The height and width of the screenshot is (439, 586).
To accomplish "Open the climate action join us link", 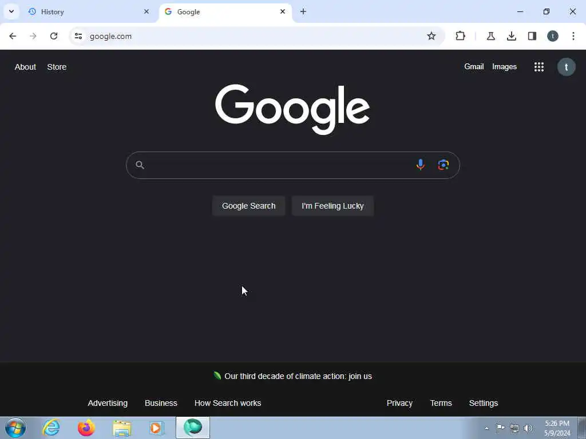I will click(x=298, y=376).
